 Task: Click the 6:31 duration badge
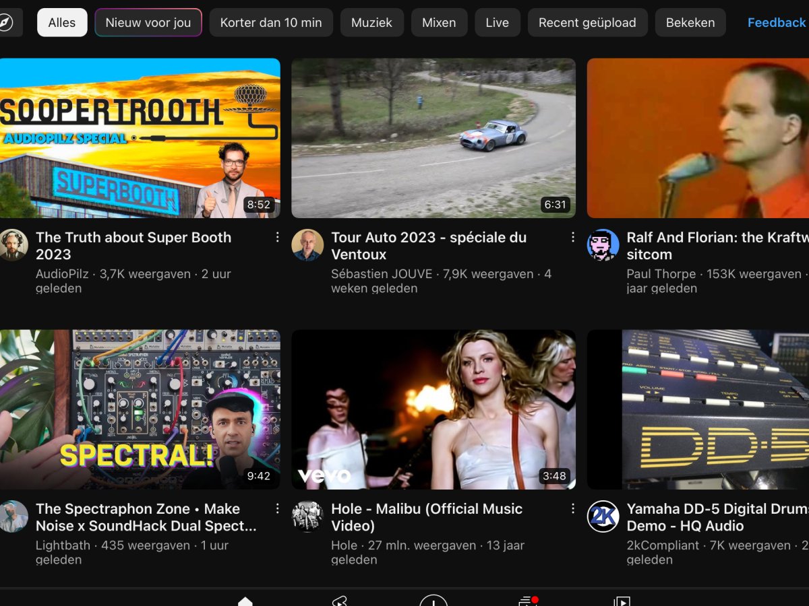[x=555, y=205]
